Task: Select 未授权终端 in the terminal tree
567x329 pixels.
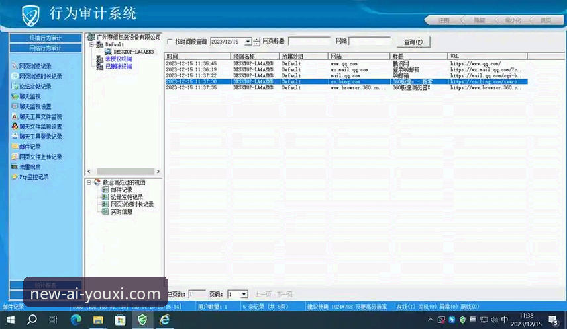Action: pos(119,59)
